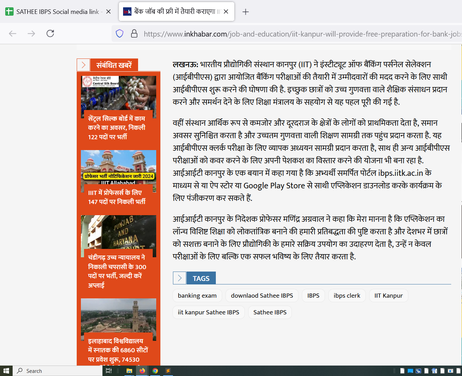The width and height of the screenshot is (462, 376).
Task: Open Task View on the taskbar
Action: [108, 371]
